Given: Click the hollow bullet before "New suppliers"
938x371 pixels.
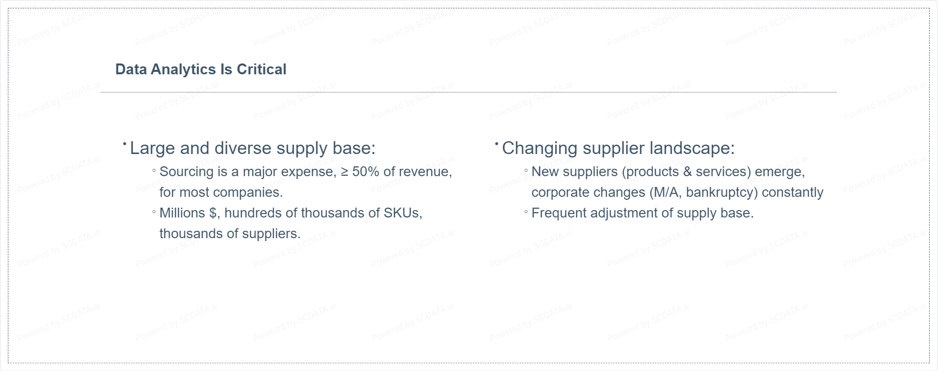Looking at the screenshot, I should [x=526, y=172].
